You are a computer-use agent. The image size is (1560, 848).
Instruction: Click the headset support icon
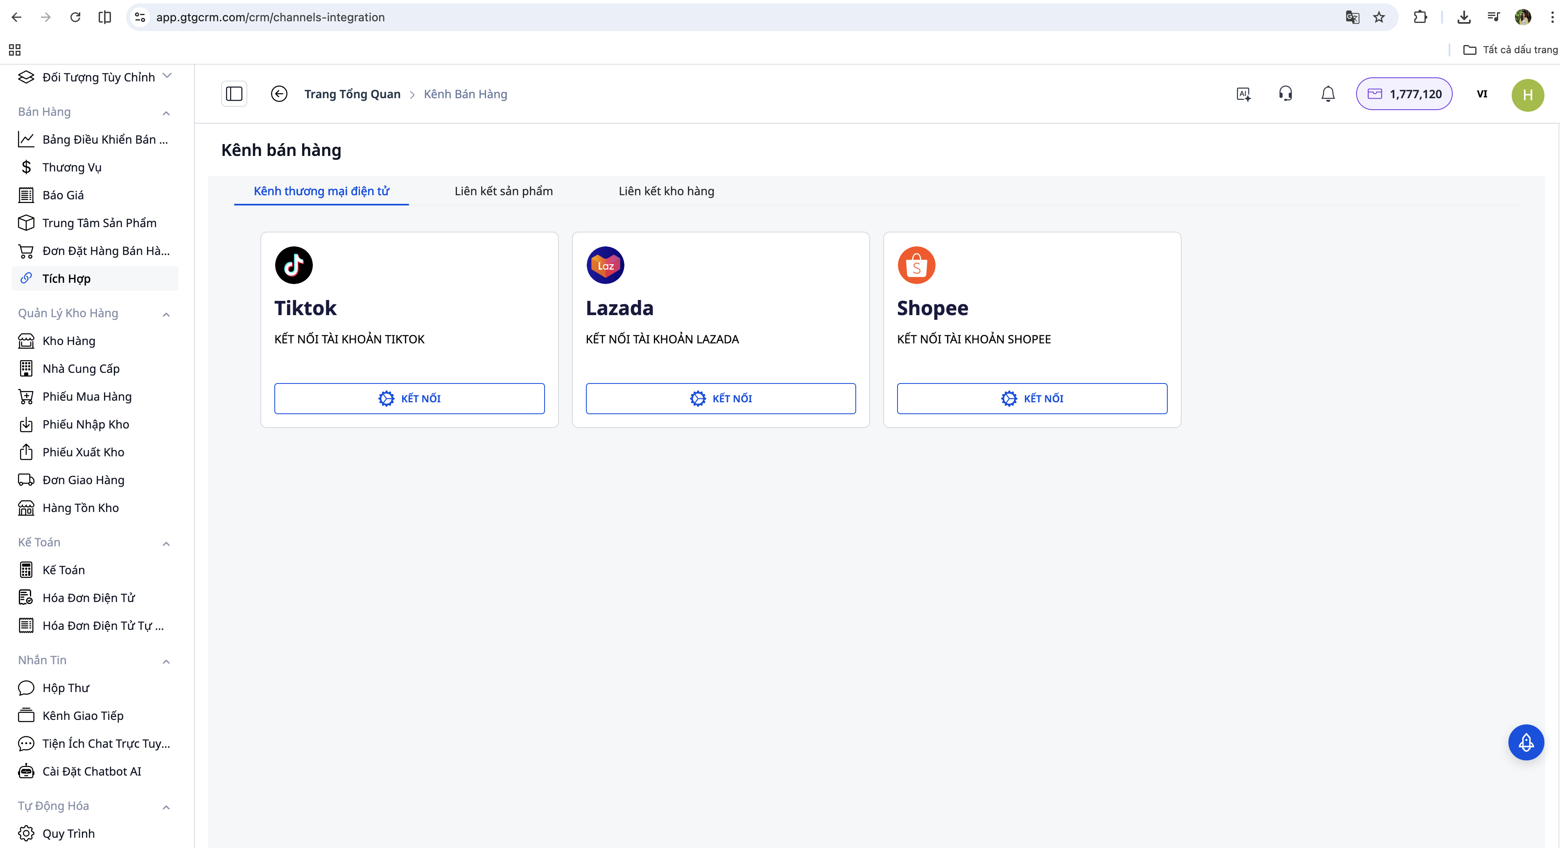pyautogui.click(x=1285, y=94)
